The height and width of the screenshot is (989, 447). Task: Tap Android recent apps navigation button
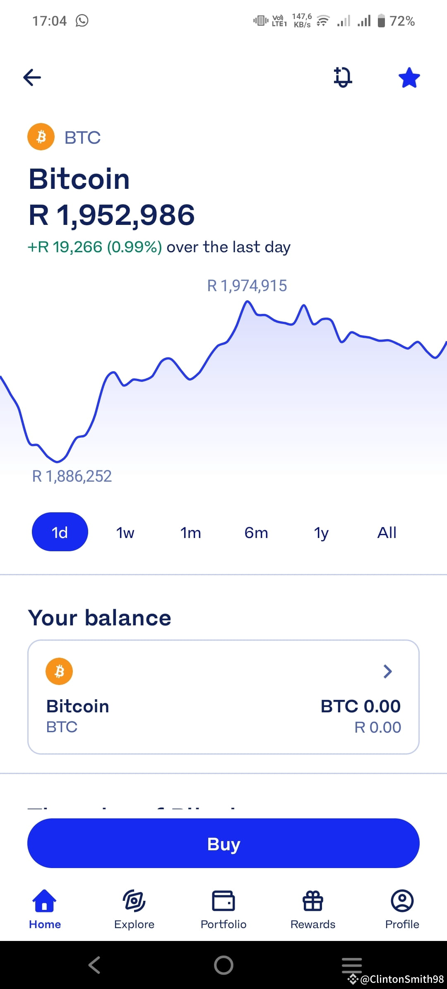[352, 965]
